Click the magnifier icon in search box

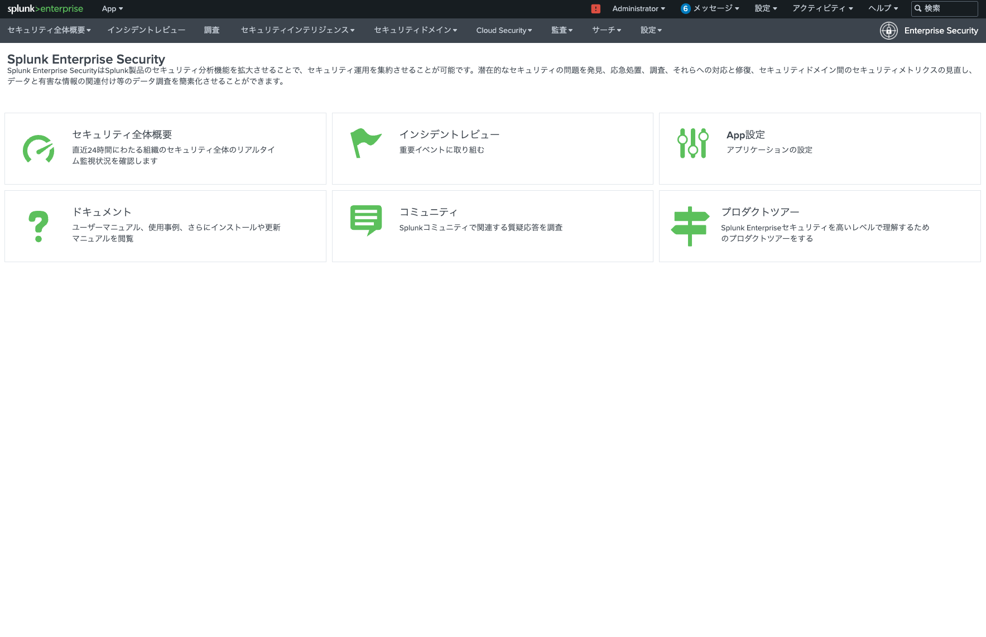tap(918, 8)
